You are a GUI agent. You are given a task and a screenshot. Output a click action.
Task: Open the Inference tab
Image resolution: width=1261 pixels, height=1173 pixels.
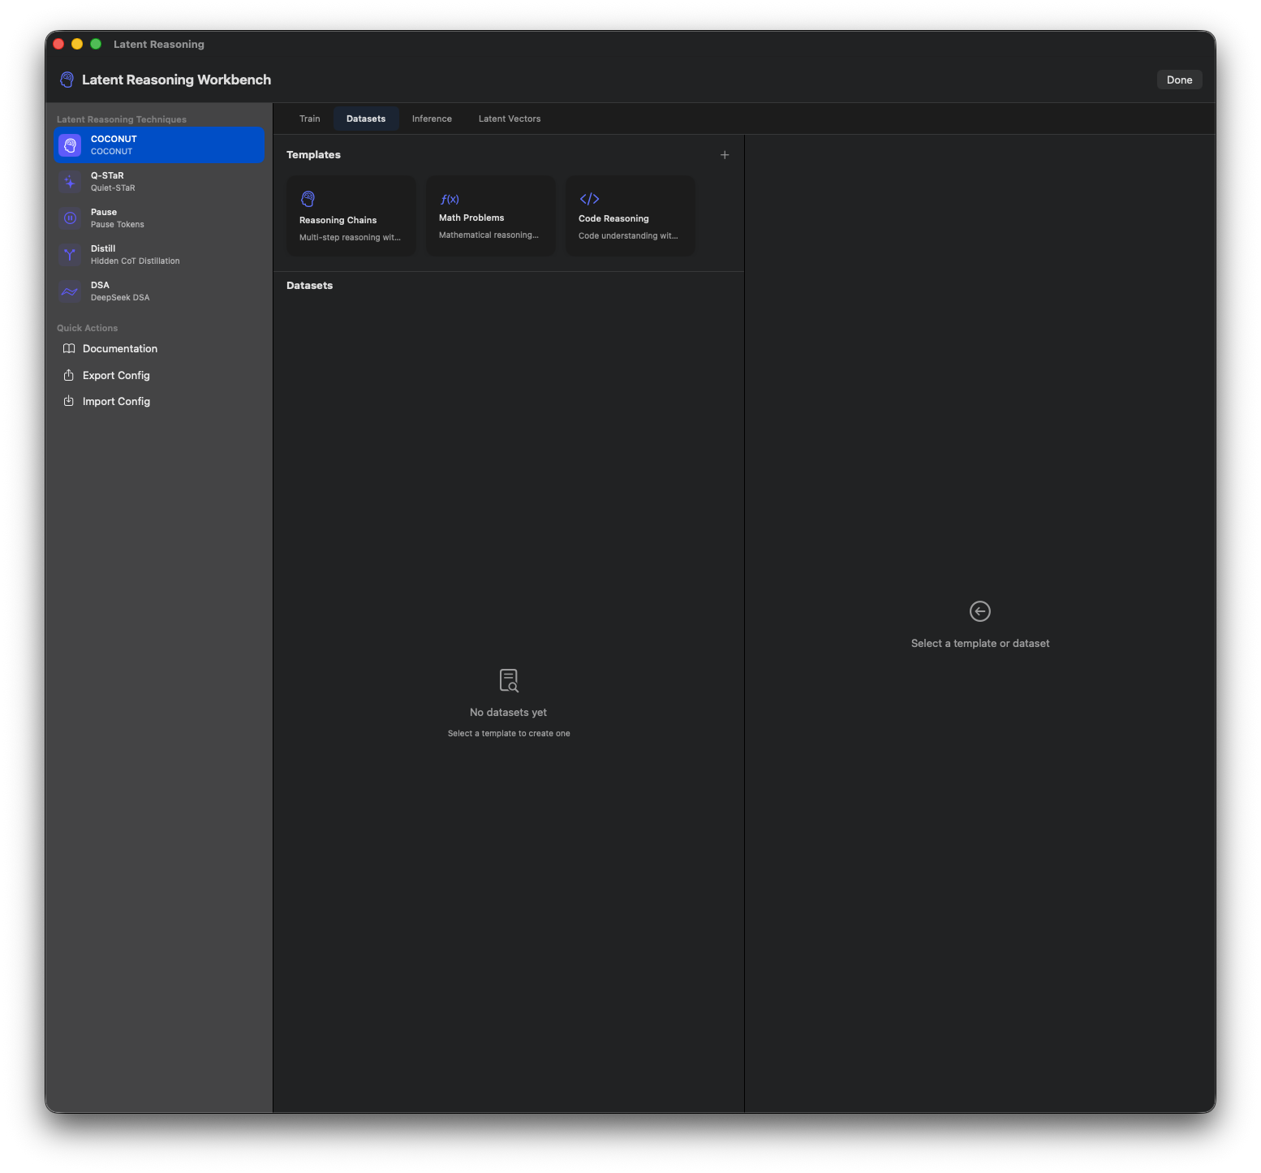pos(432,119)
